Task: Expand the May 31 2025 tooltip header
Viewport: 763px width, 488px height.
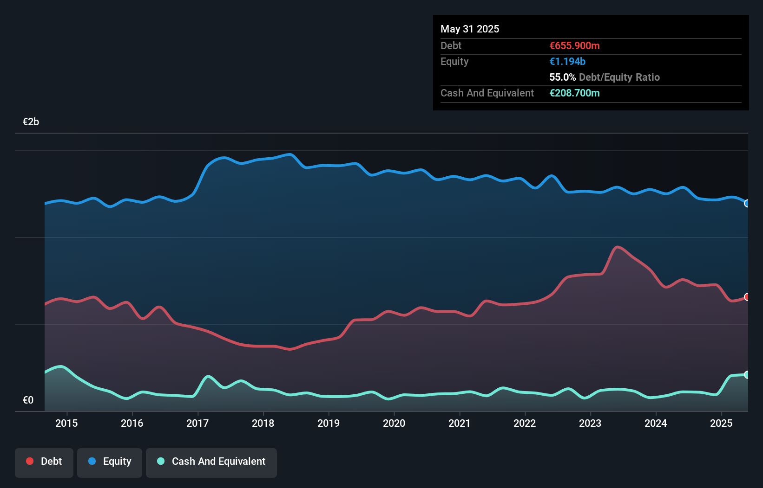Action: [470, 28]
